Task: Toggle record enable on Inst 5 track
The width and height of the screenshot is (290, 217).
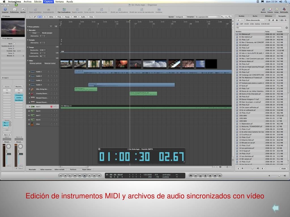Action: [52, 107]
